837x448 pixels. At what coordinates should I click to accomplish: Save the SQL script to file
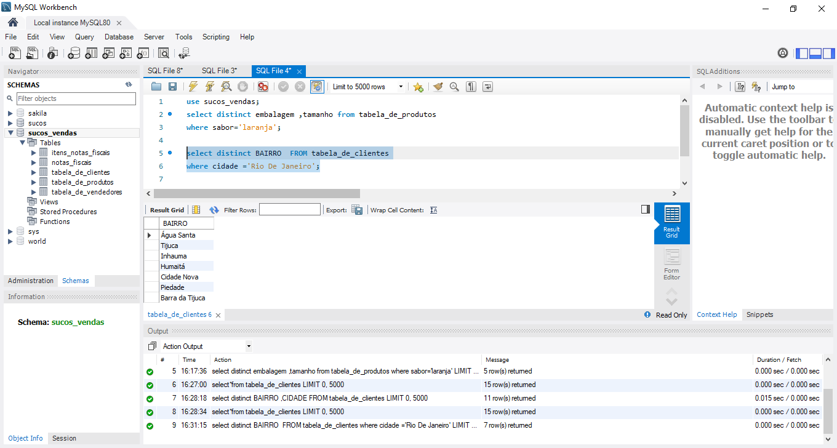tap(172, 87)
